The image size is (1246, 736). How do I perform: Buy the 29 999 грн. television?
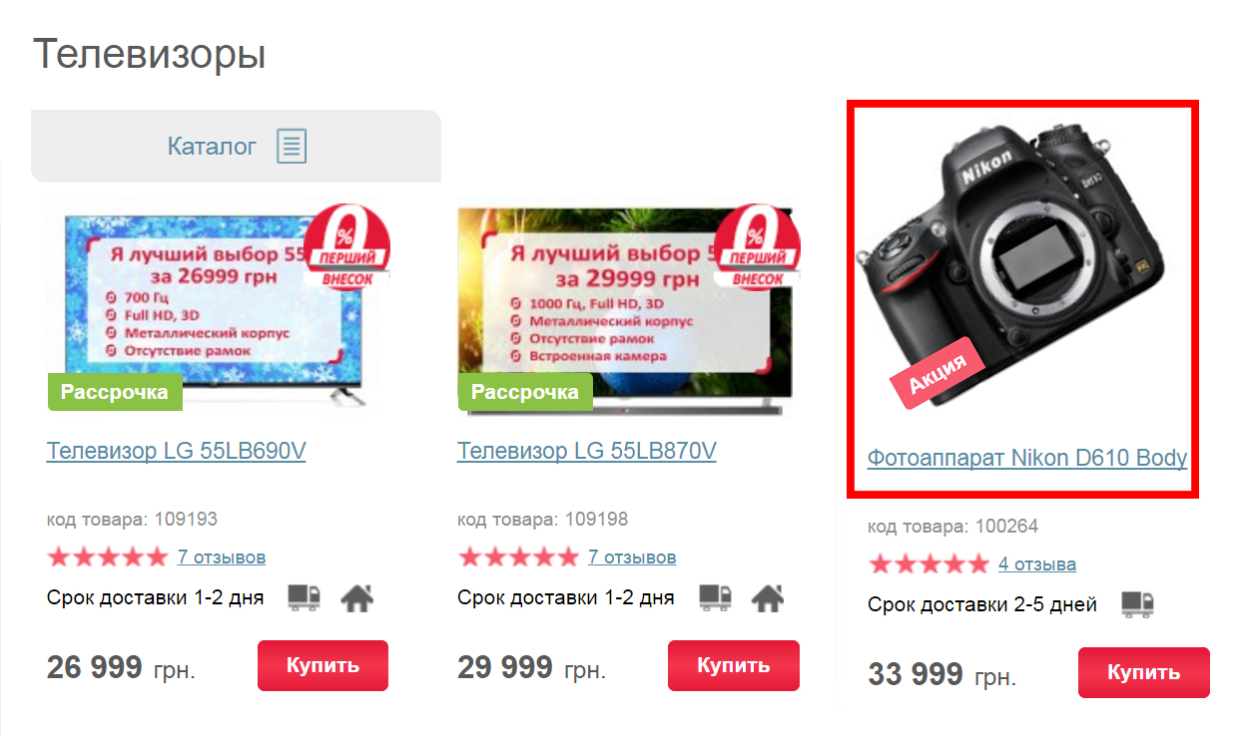pyautogui.click(x=734, y=665)
